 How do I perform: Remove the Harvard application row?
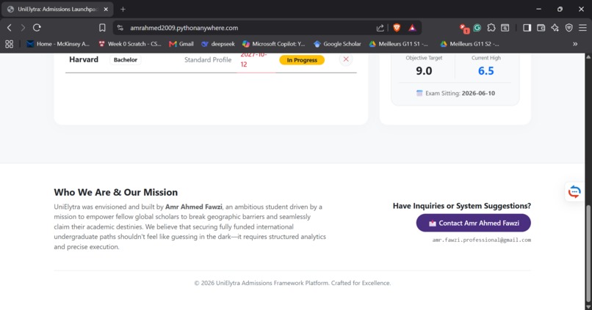click(346, 59)
